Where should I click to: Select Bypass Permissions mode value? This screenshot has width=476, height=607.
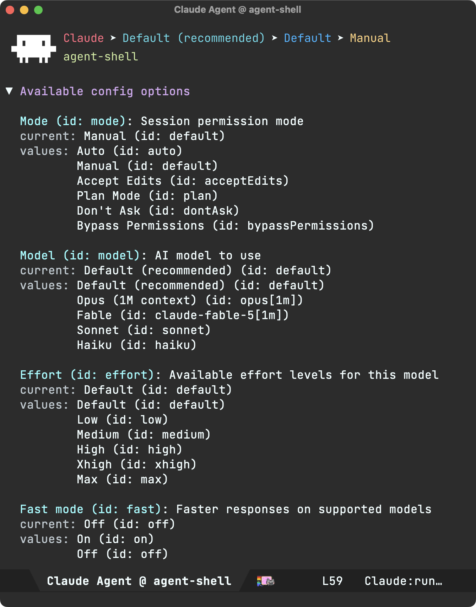pos(226,226)
